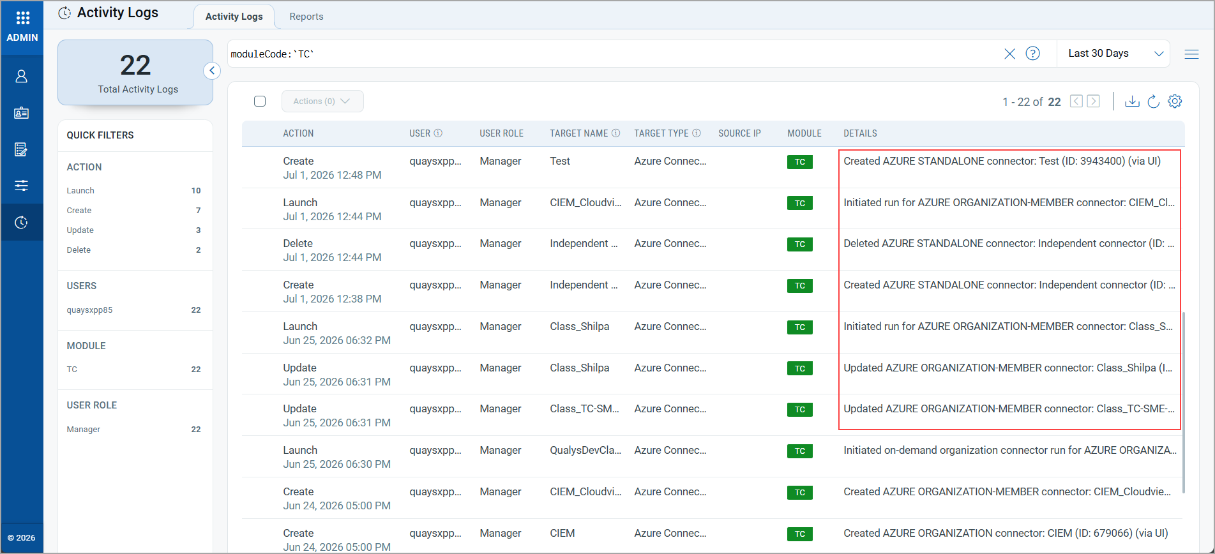Filter by Create action
Screen dimensions: 1215x554
pyautogui.click(x=133, y=211)
